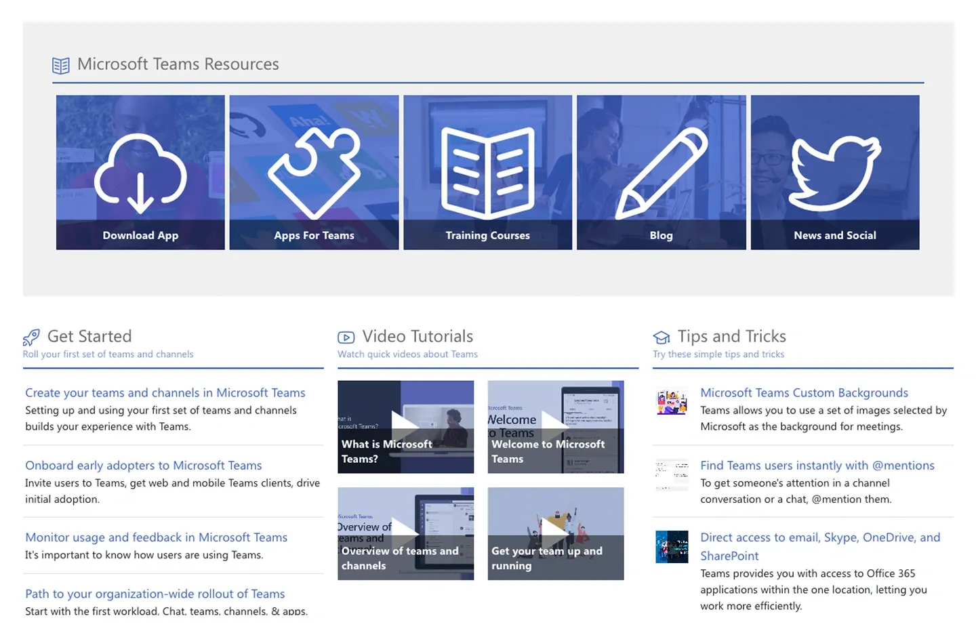Screen dimensions: 976x637
Task: Open Create your teams and channels link
Action: pyautogui.click(x=165, y=393)
